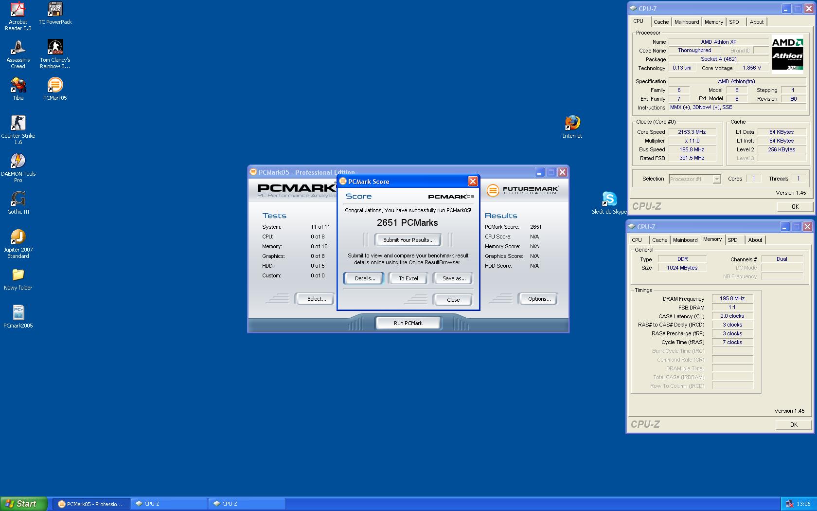The image size is (817, 511).
Task: Click OK in bottom CPU-Z window
Action: click(x=794, y=424)
